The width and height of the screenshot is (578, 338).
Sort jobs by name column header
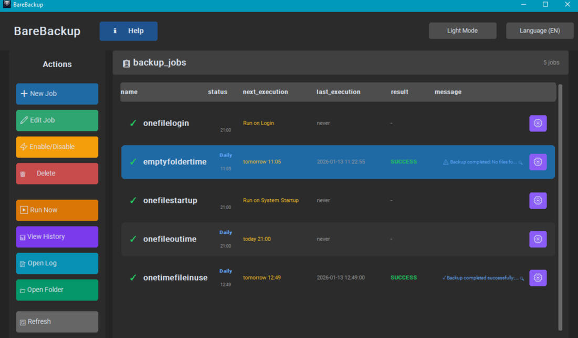click(x=129, y=92)
